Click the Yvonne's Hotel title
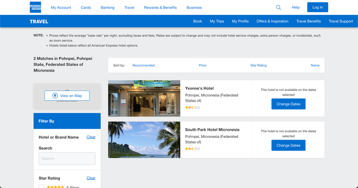 (199, 88)
